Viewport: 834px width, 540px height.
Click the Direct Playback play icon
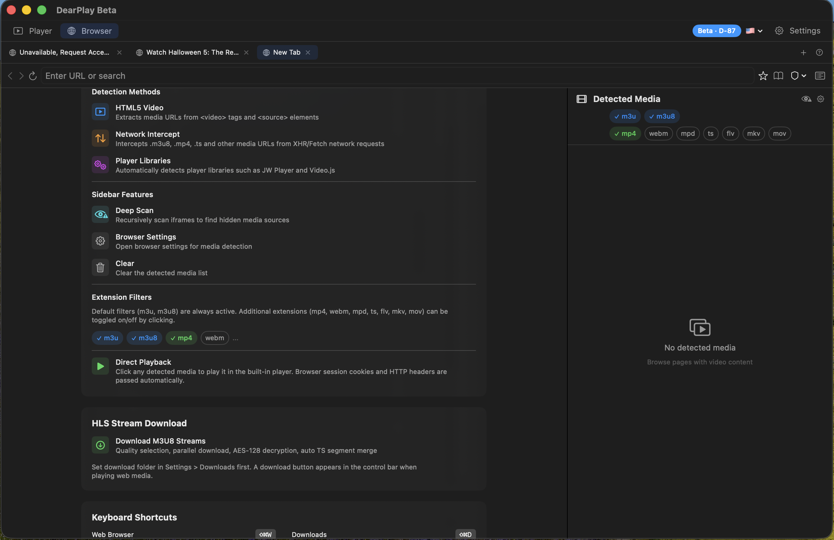coord(100,366)
